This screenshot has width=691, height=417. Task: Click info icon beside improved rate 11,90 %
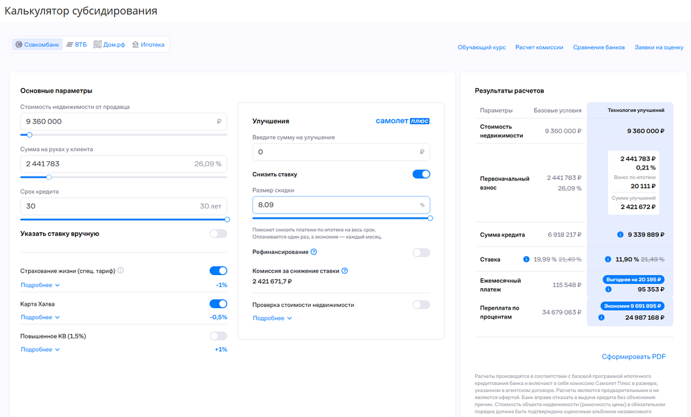[608, 259]
